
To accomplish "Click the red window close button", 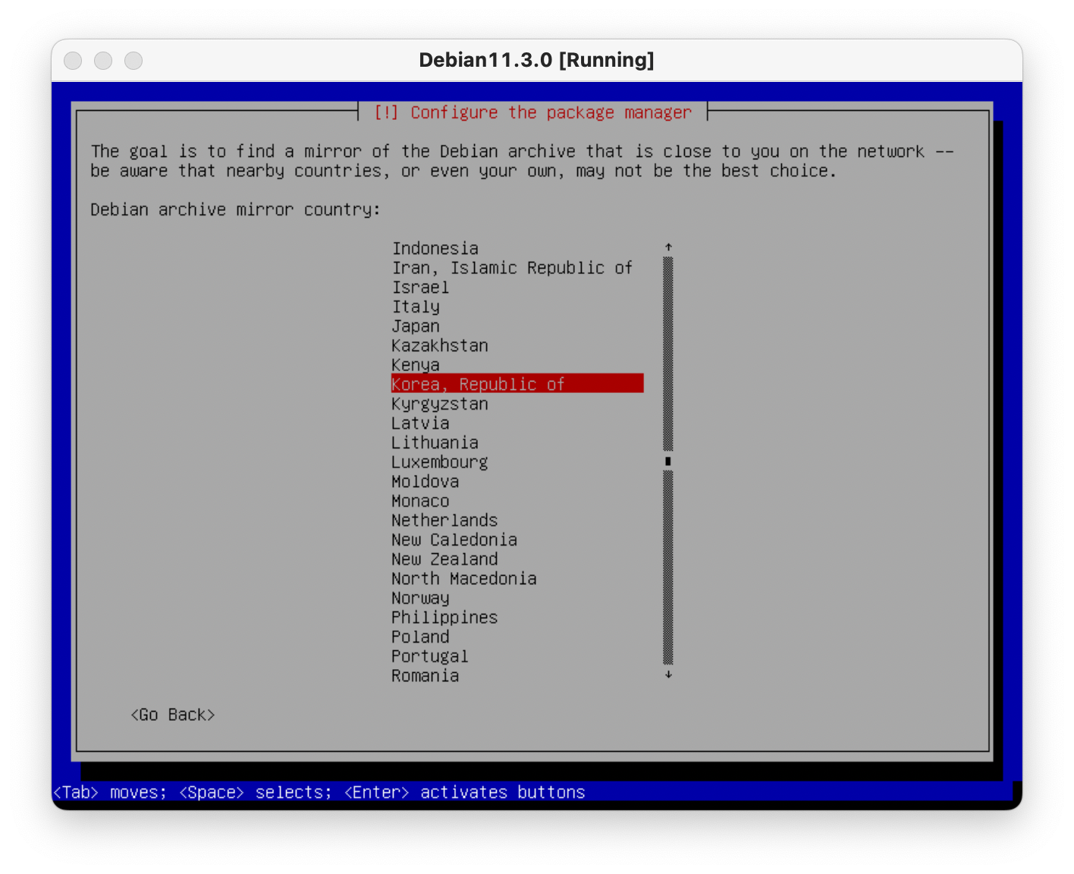I will (73, 61).
